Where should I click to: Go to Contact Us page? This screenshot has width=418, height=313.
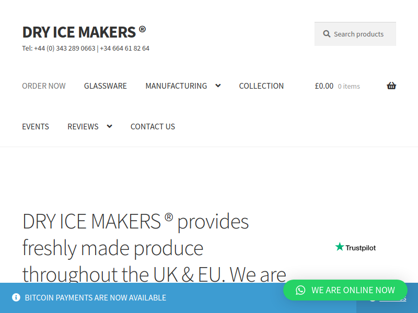tap(153, 127)
